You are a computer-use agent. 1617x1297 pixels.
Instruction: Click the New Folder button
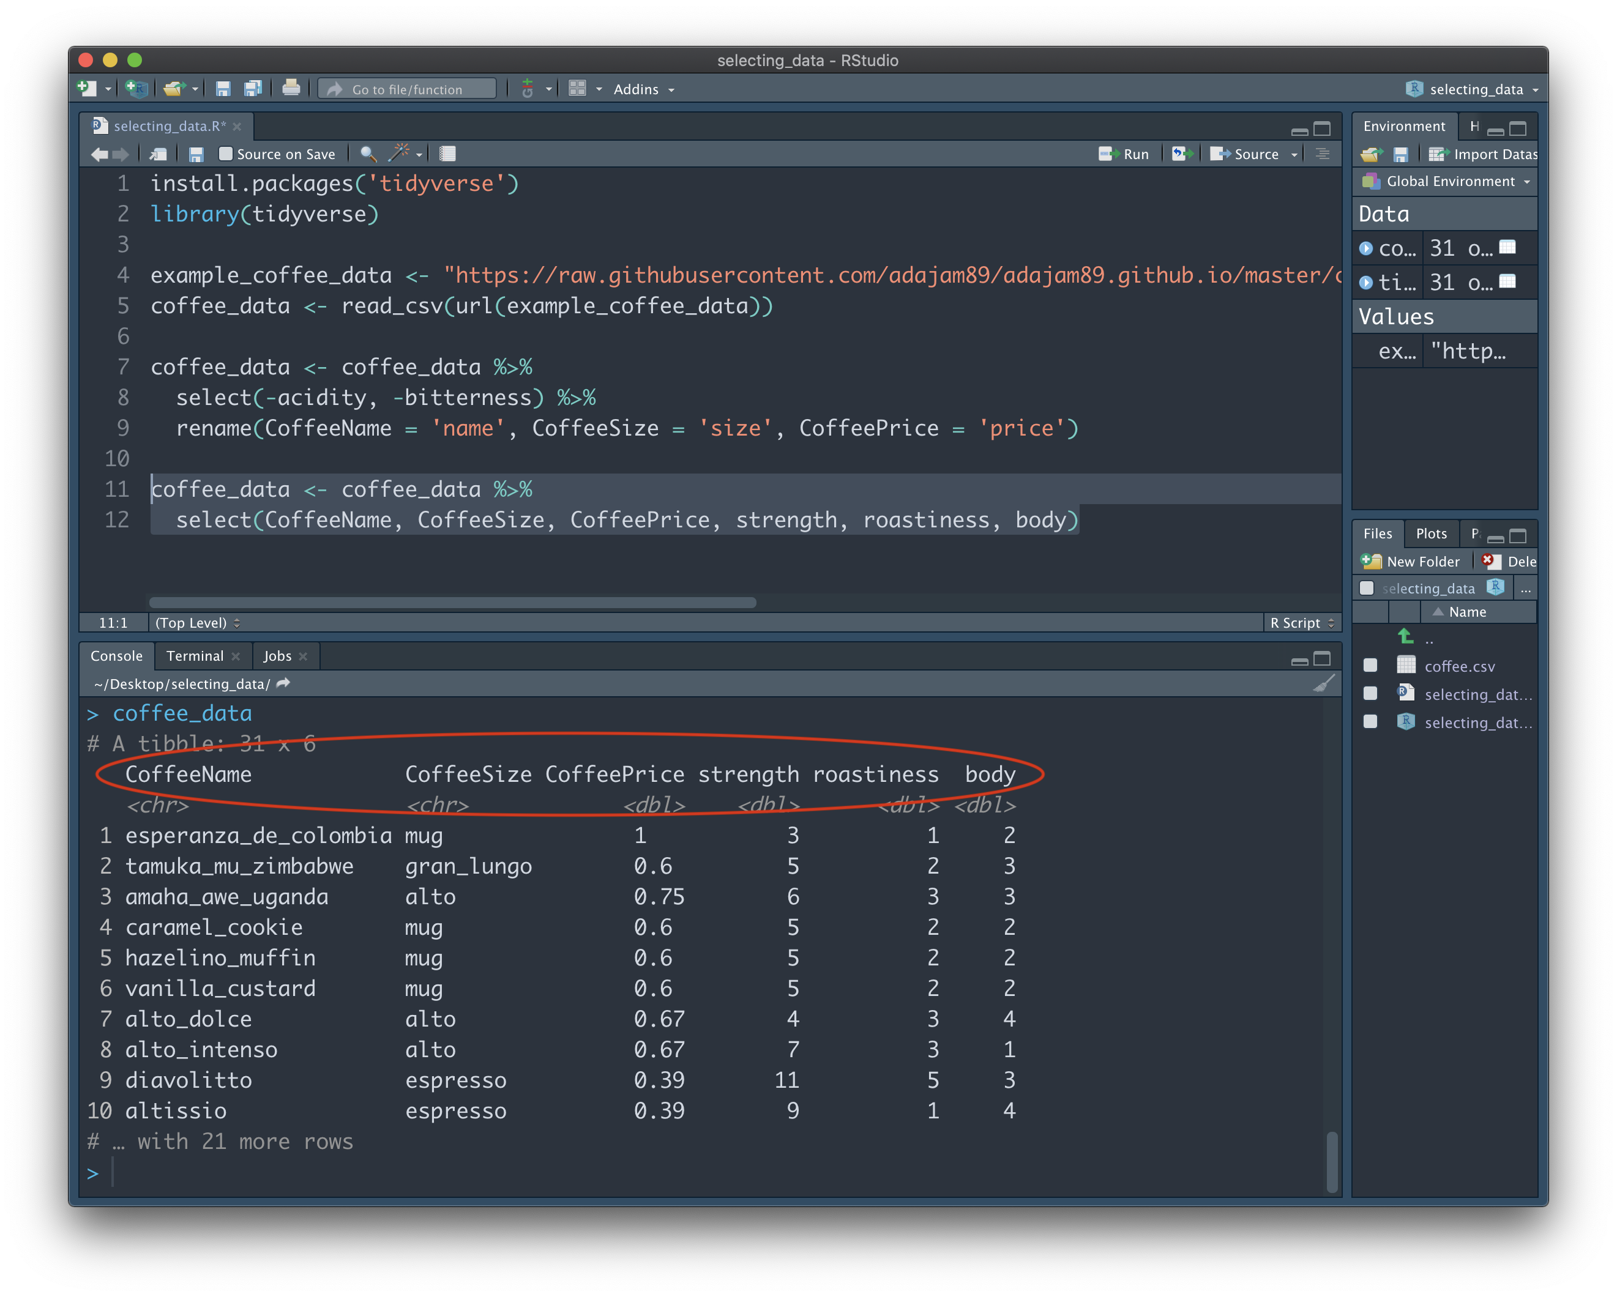(1410, 561)
